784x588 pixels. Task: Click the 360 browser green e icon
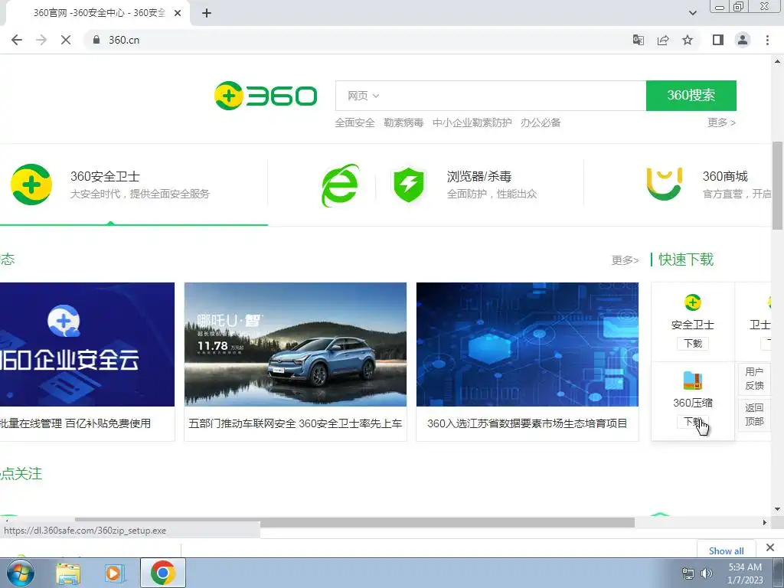[340, 185]
